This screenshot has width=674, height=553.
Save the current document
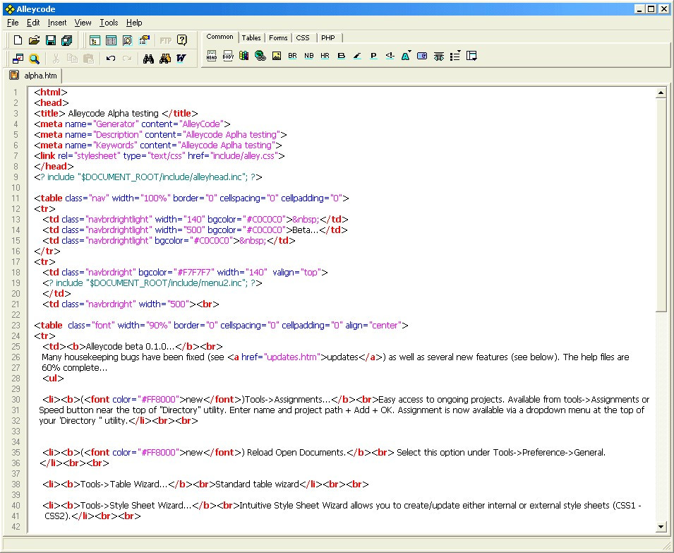50,40
